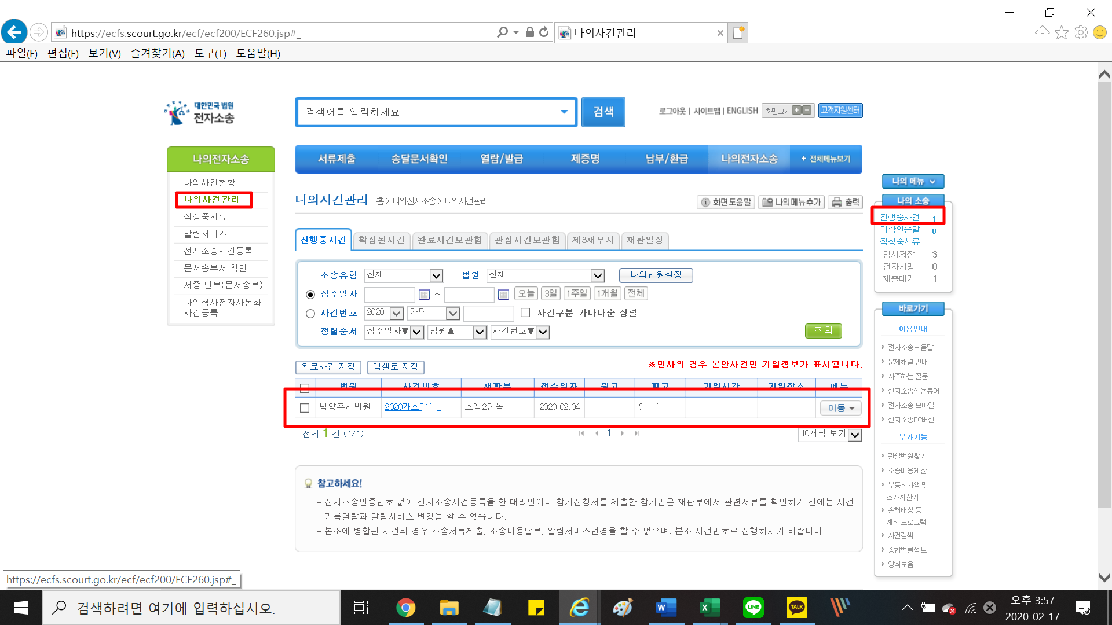The image size is (1112, 625).
Task: Check the 남양주시법원 case row checkbox
Action: click(305, 408)
